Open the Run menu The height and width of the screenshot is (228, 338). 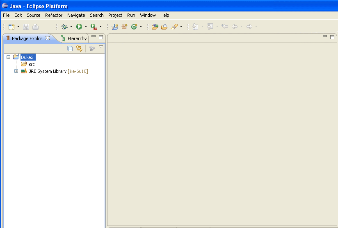pyautogui.click(x=131, y=15)
